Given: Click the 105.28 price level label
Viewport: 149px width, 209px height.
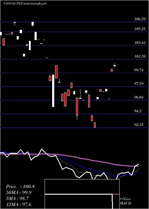Looking at the screenshot, I should tap(140, 29).
